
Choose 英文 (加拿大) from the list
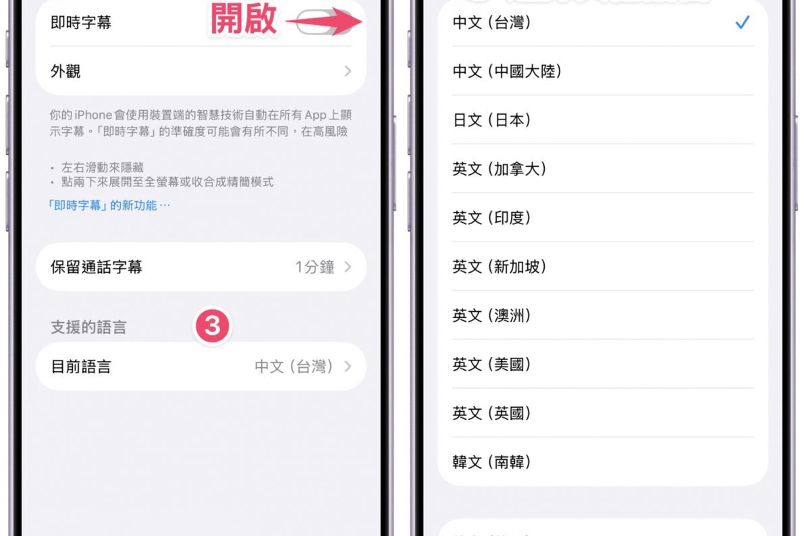pyautogui.click(x=602, y=169)
